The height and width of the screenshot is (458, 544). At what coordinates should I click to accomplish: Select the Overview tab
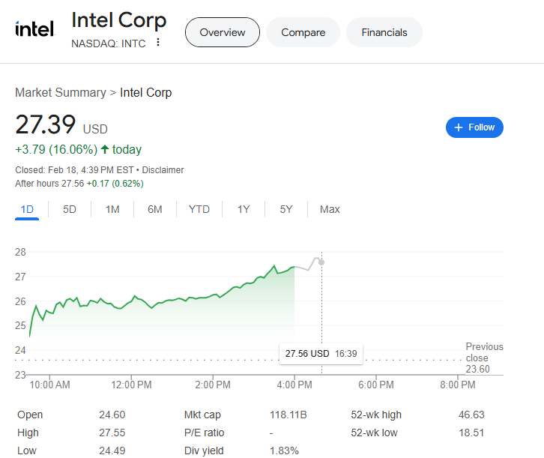point(223,32)
